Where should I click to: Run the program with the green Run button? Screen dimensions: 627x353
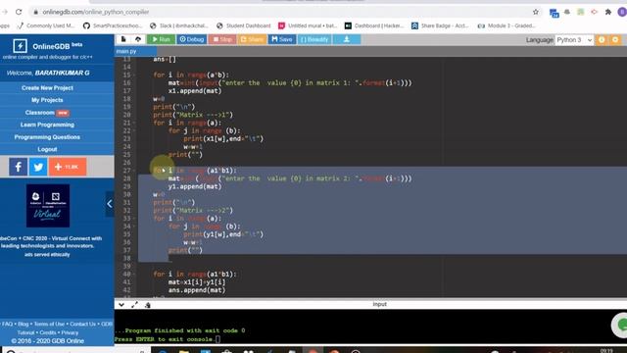[161, 39]
